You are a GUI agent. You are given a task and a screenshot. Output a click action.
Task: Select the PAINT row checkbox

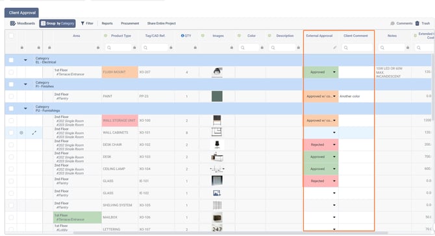coord(11,97)
